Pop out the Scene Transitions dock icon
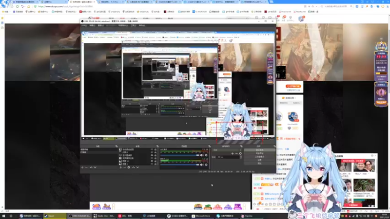 click(x=241, y=146)
